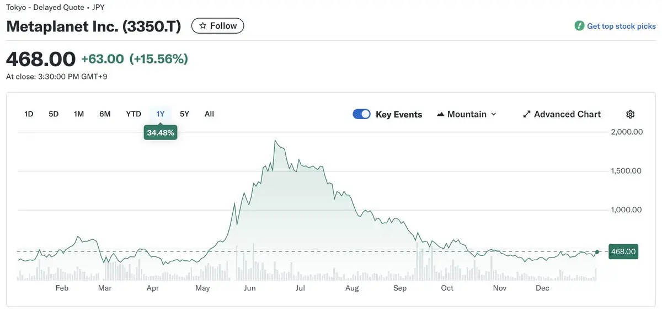Image resolution: width=662 pixels, height=311 pixels.
Task: Follow Metaplanet Inc. stock
Action: coord(217,26)
